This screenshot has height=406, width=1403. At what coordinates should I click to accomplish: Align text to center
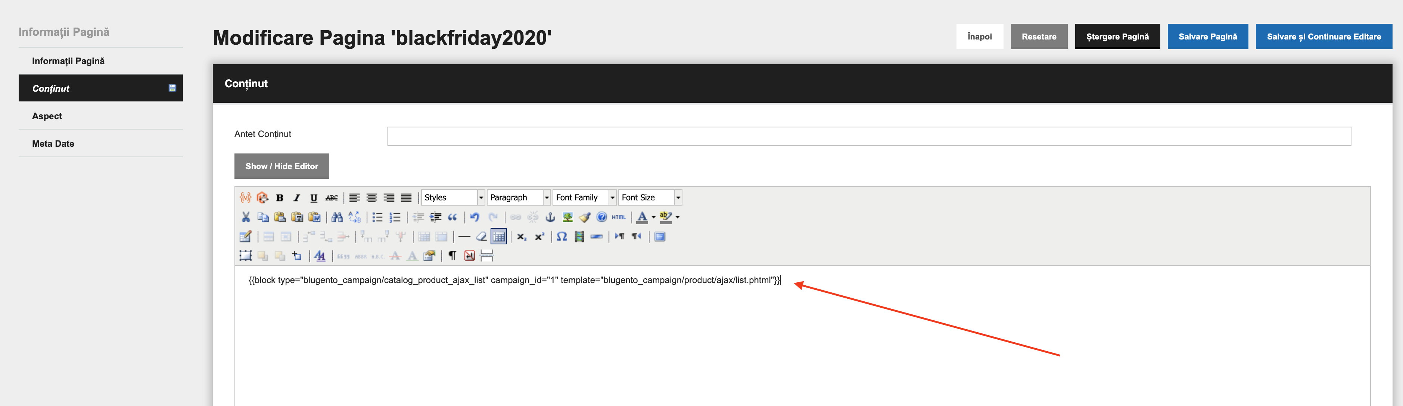(x=372, y=197)
